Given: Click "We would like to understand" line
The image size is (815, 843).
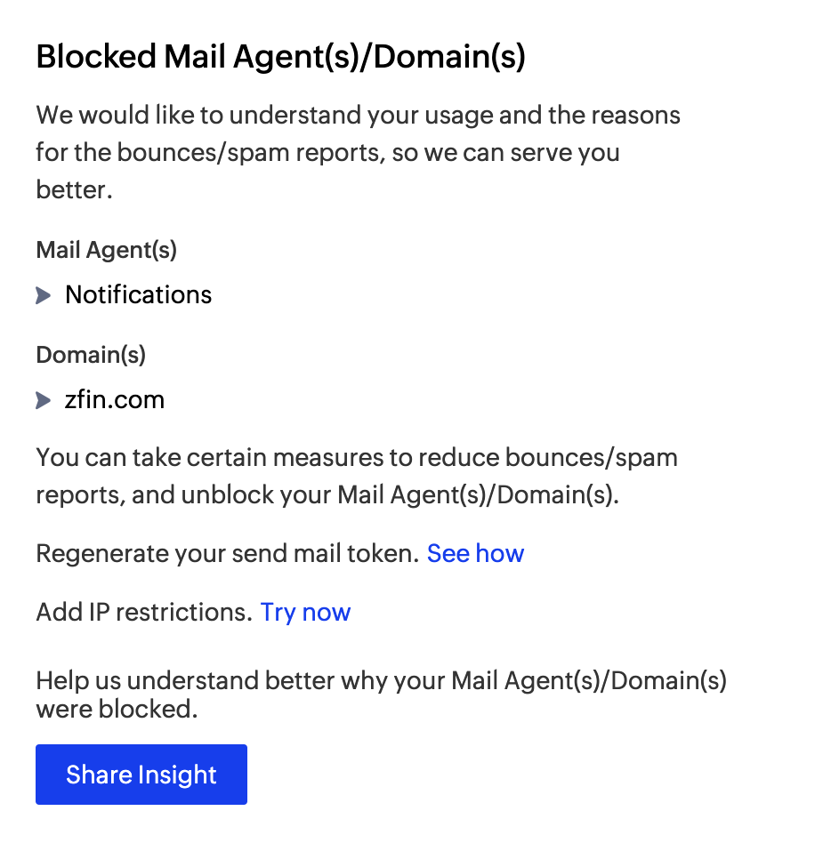Looking at the screenshot, I should (x=358, y=116).
